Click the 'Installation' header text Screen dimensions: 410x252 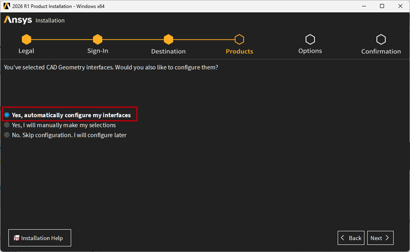point(50,20)
